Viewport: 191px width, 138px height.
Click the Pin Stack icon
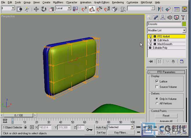(151, 61)
